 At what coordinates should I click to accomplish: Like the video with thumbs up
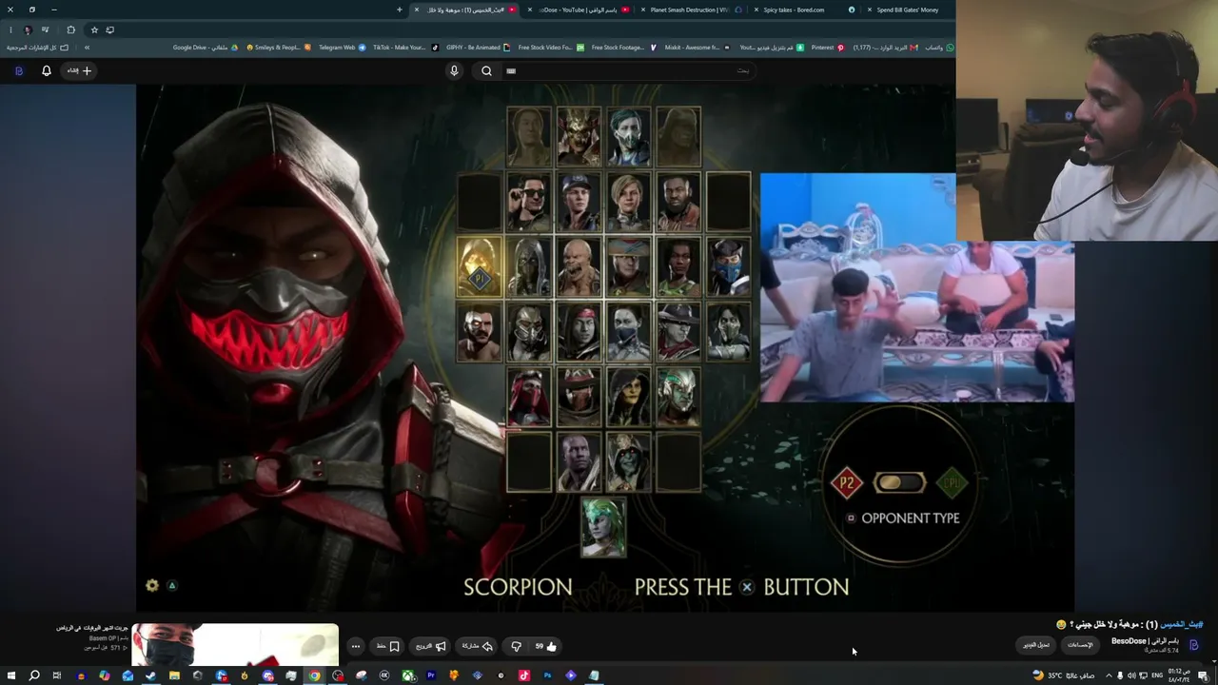(x=545, y=646)
